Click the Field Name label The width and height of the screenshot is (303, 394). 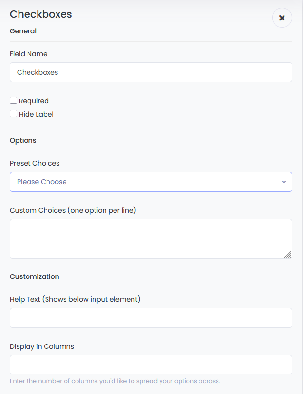coord(28,54)
